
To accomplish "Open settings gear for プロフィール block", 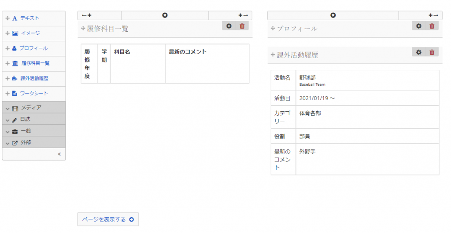I will coord(419,26).
